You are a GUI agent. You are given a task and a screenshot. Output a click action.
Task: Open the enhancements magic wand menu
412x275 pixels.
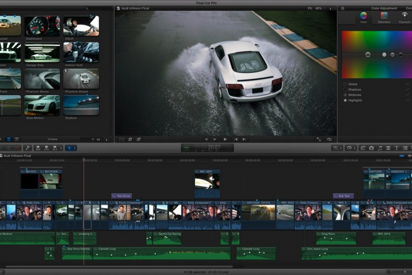click(336, 148)
